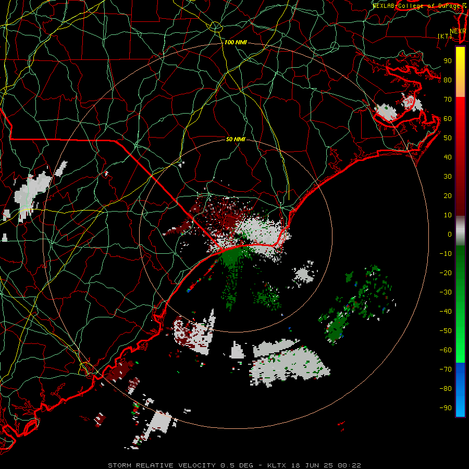Image resolution: width=469 pixels, height=469 pixels.
Task: Click the 100 NMI range ring label
Action: (236, 43)
